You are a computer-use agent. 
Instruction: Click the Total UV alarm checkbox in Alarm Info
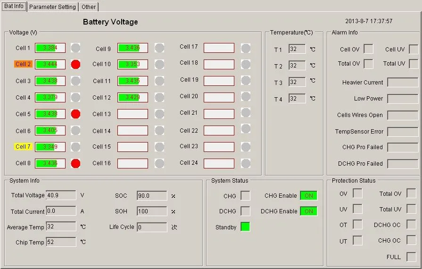point(414,64)
